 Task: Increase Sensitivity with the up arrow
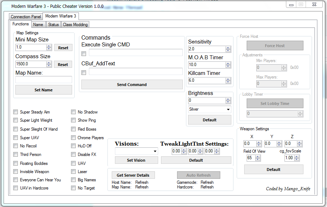click(x=228, y=48)
